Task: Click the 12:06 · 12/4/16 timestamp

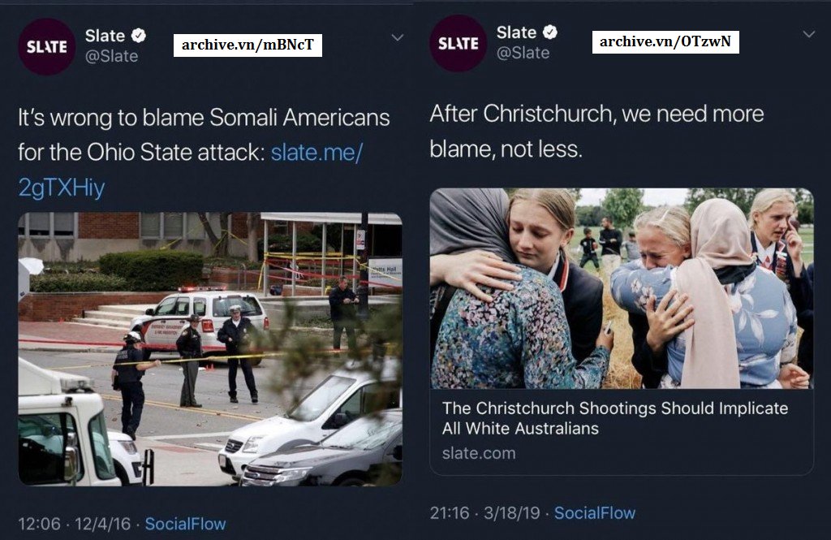Action: (x=74, y=524)
